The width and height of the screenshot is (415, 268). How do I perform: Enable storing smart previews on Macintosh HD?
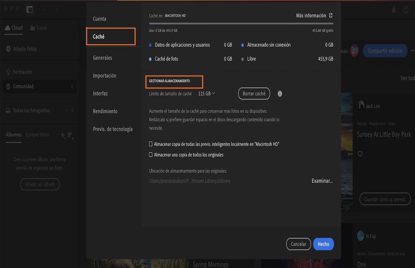point(151,144)
